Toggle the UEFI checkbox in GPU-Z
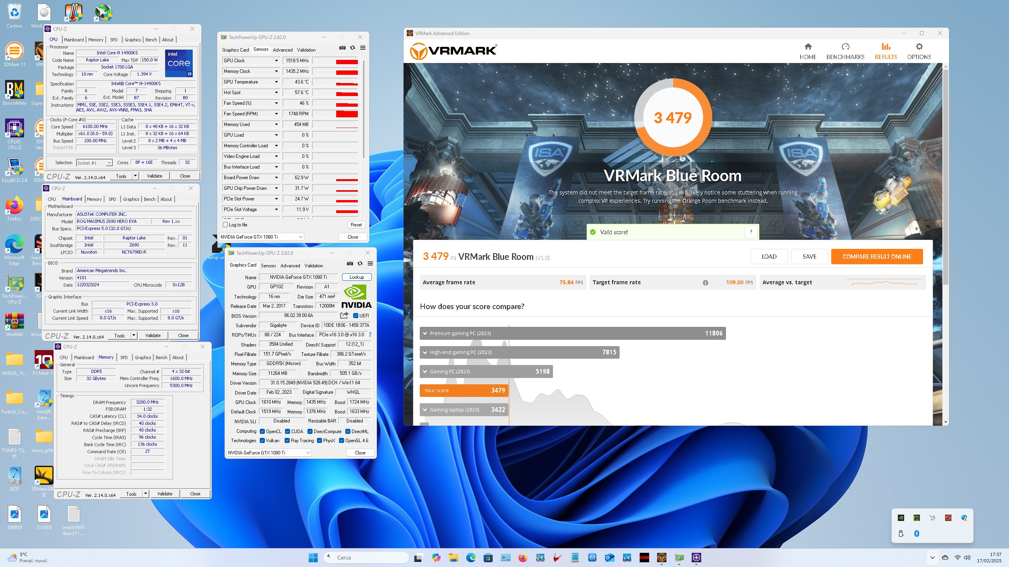 click(x=356, y=316)
